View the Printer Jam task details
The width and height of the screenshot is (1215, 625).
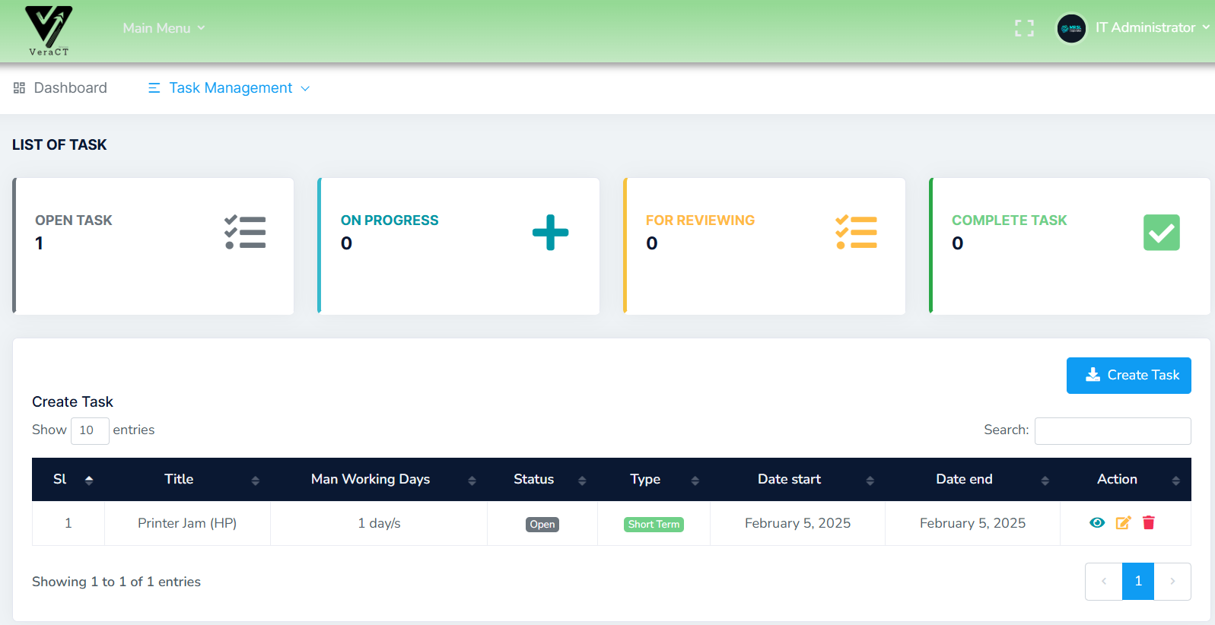[x=1096, y=522]
